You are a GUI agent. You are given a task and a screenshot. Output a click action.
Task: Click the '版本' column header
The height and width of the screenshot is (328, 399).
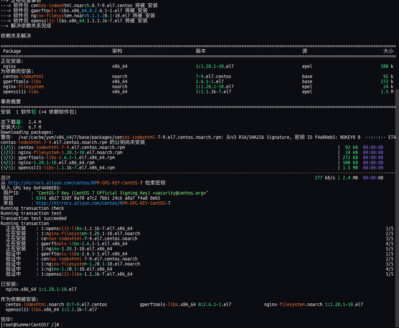201,51
